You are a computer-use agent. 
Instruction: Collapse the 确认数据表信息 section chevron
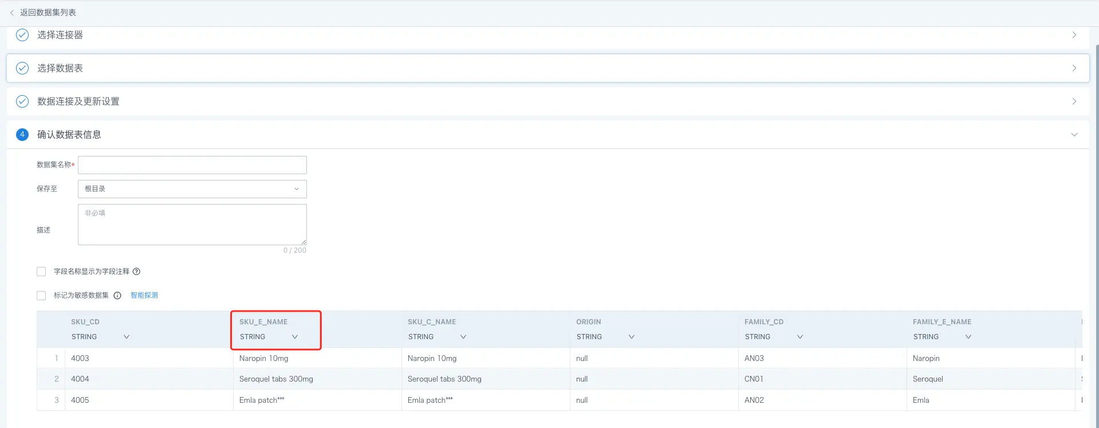pyautogui.click(x=1074, y=135)
